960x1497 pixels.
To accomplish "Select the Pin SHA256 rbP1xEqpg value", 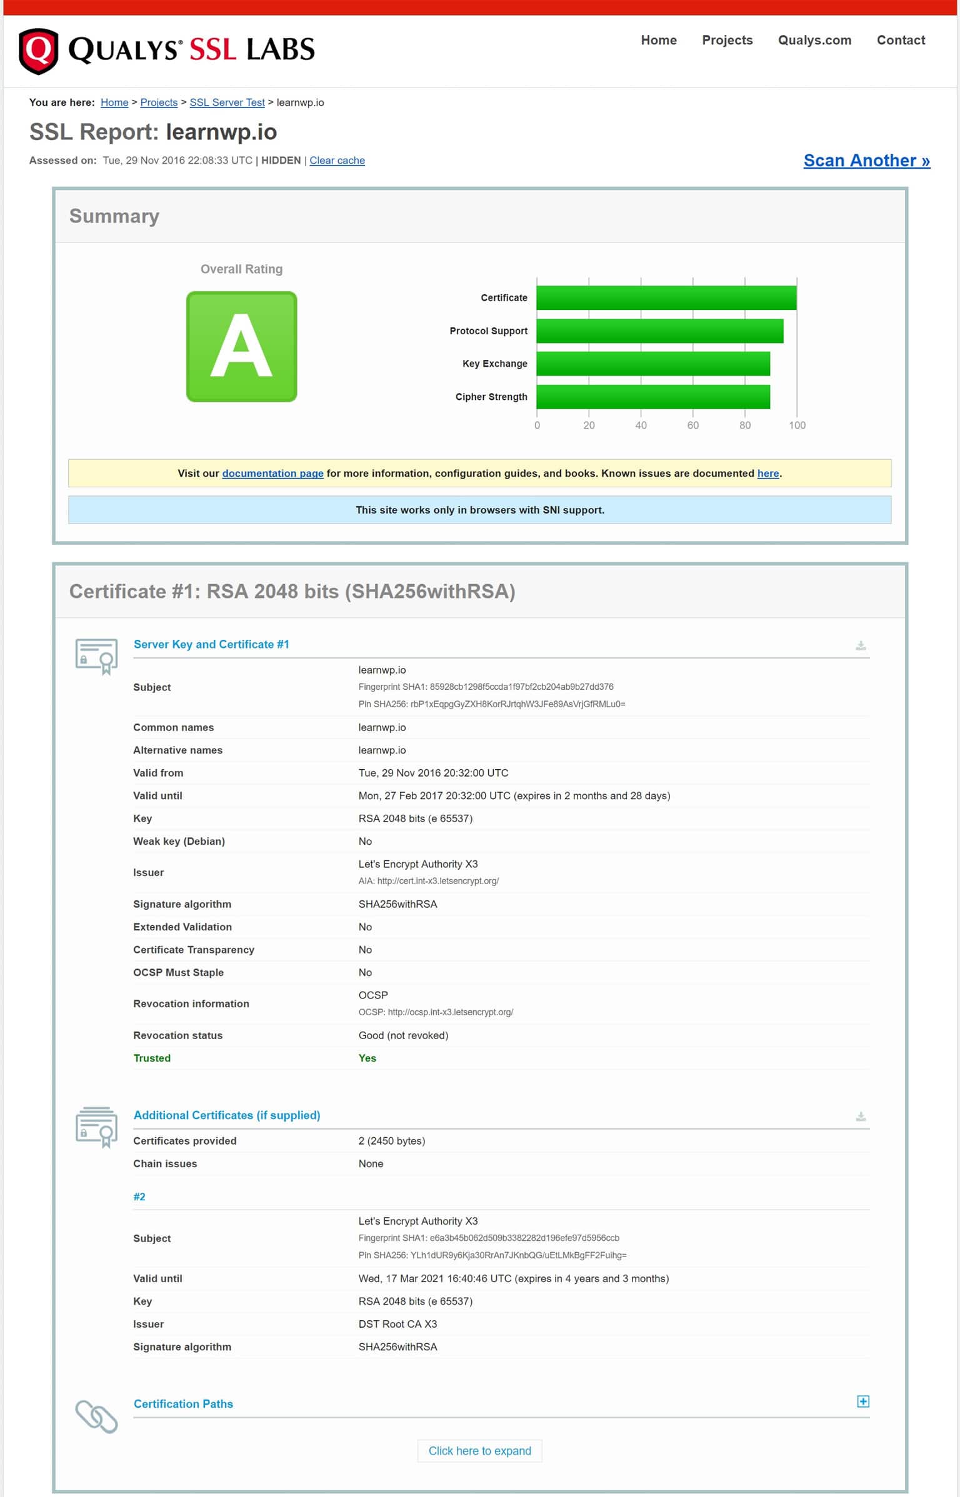I will coord(492,704).
